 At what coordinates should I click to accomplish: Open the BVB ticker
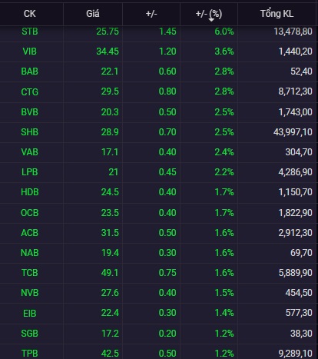coord(30,112)
